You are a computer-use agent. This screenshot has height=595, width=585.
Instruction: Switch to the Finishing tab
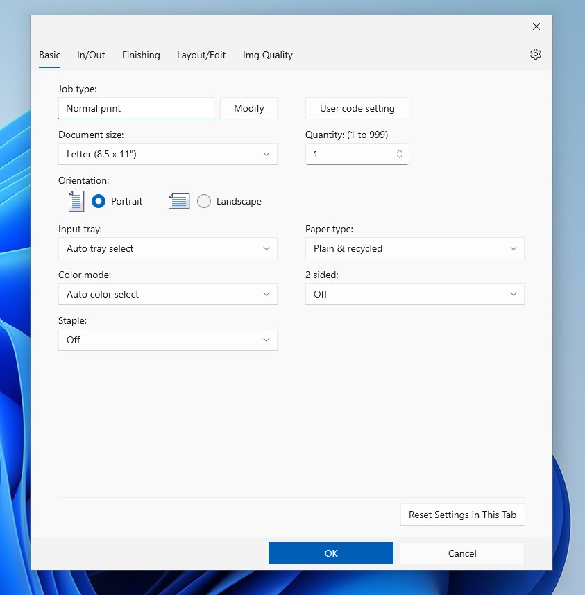pos(141,55)
